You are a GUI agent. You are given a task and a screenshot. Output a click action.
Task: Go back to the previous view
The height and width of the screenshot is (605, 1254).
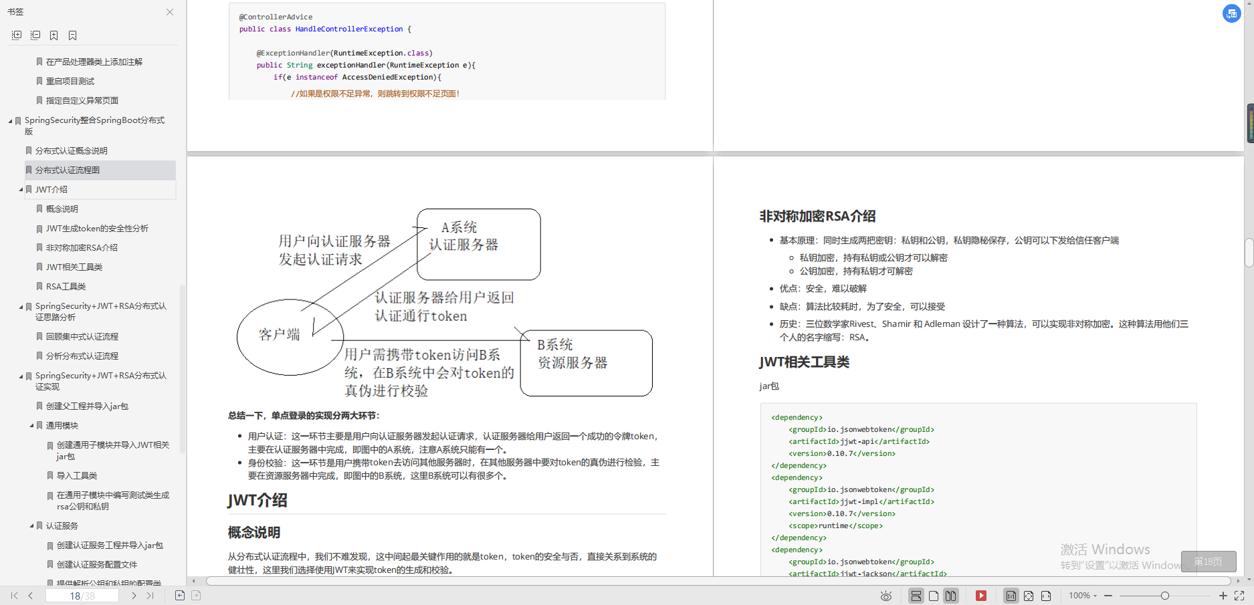click(180, 596)
